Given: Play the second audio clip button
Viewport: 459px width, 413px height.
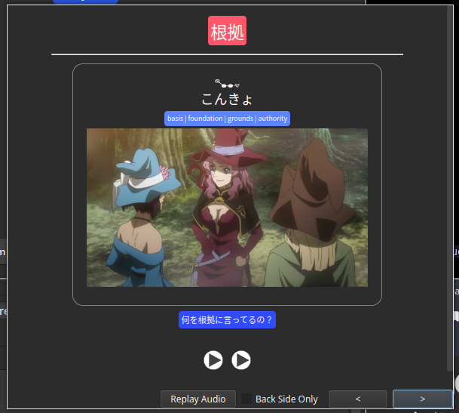Looking at the screenshot, I should 241,360.
